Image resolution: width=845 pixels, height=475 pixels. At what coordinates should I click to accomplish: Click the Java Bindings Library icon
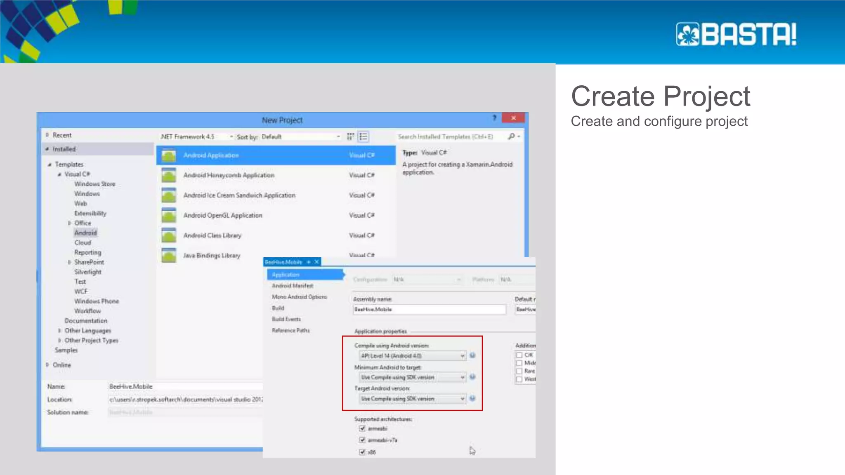click(169, 255)
